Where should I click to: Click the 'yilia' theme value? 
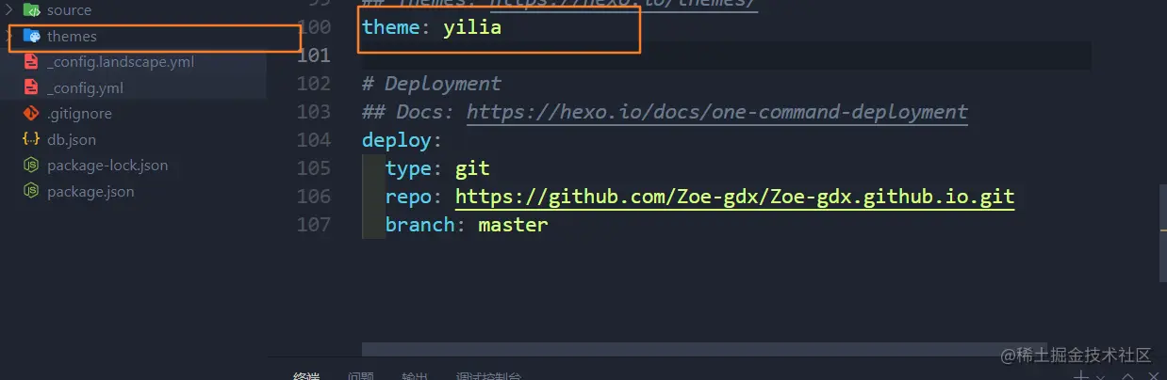472,27
